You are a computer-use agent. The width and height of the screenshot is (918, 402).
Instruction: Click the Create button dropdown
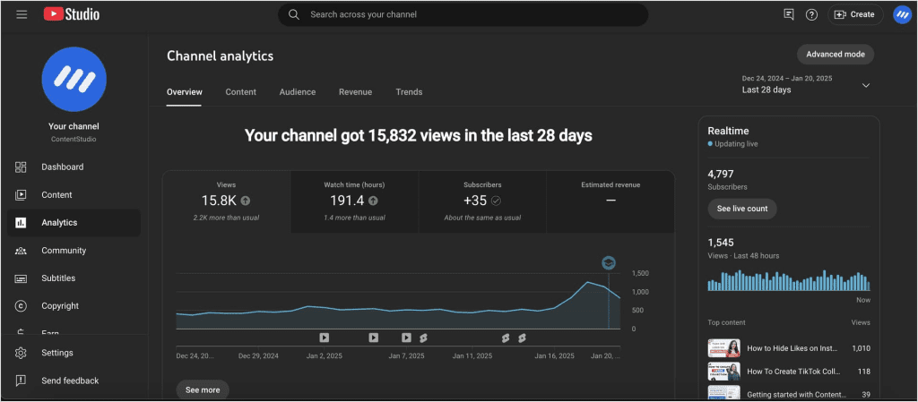coord(855,14)
